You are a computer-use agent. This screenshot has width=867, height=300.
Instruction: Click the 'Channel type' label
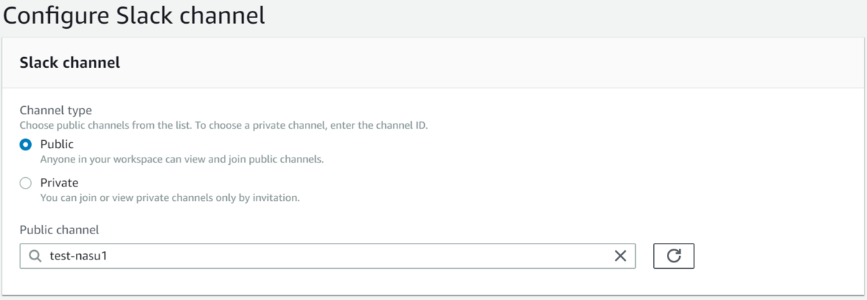click(x=56, y=111)
